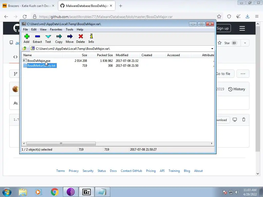Open Firefox hamburger application menu
Image resolution: width=263 pixels, height=197 pixels.
[x=257, y=16]
